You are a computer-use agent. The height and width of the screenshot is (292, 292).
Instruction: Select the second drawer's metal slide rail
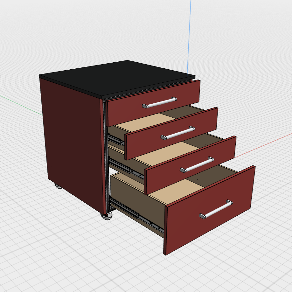115,139
